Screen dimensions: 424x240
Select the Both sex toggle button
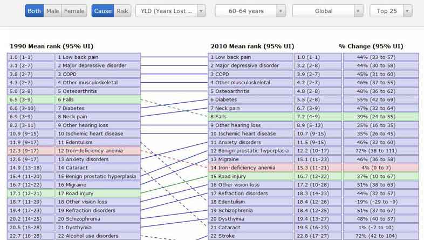pyautogui.click(x=34, y=11)
